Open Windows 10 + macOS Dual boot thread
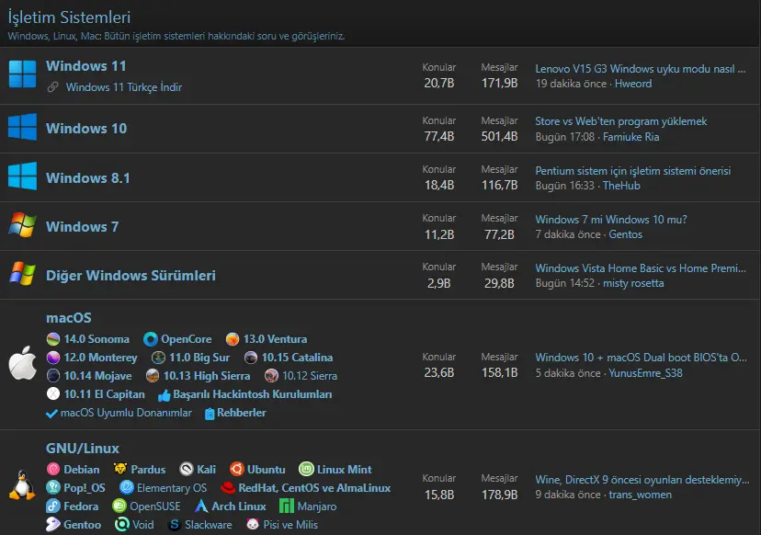Screen dimensions: 761x535 (x=642, y=358)
